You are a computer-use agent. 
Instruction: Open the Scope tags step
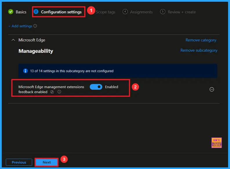pos(106,12)
